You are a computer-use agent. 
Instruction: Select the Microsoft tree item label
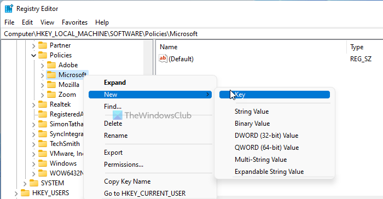73,75
